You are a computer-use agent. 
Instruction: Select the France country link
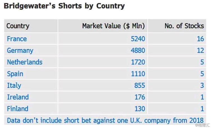click(x=17, y=39)
